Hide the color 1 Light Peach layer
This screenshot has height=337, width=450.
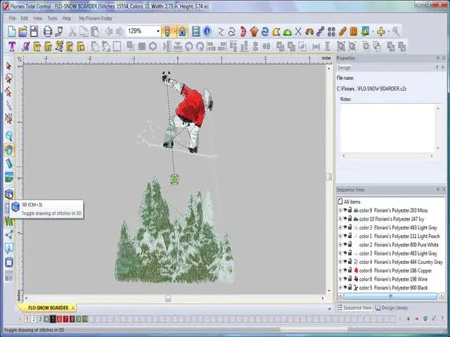345,236
